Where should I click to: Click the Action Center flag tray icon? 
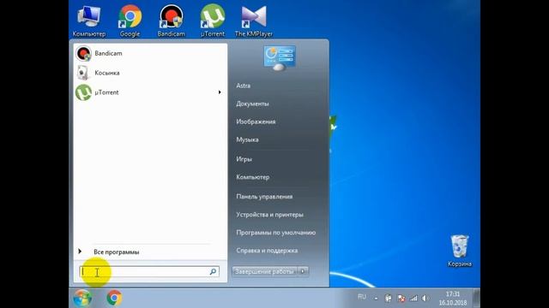click(x=401, y=299)
